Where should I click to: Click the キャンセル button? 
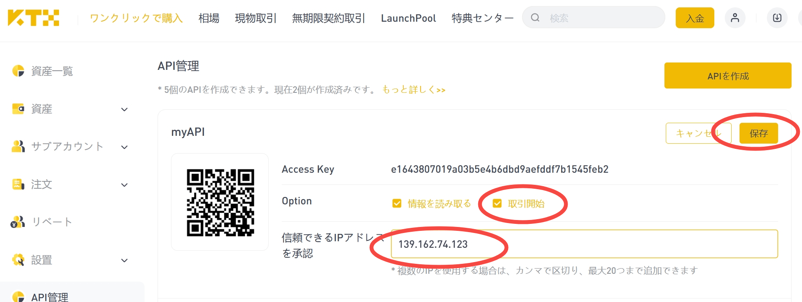point(699,133)
